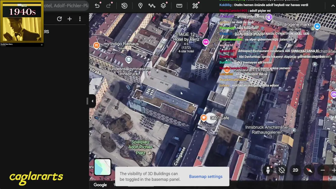Click the search field with Adolf-Pichler text

pyautogui.click(x=66, y=6)
